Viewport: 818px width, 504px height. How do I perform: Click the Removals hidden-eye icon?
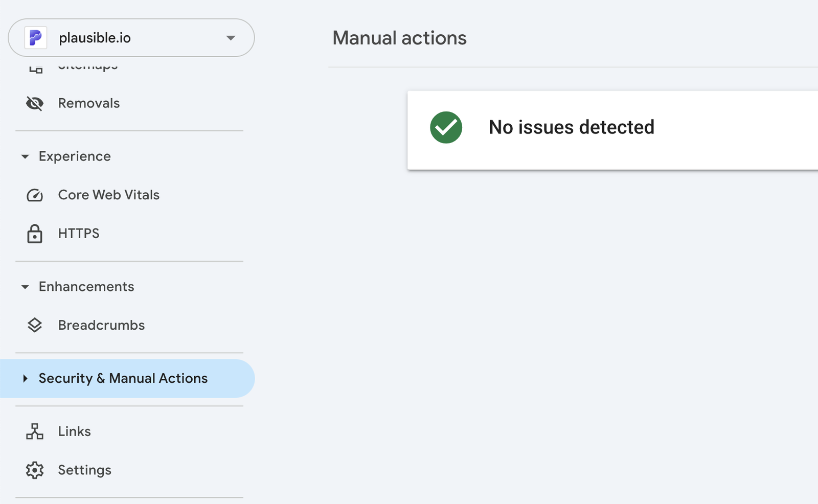tap(34, 103)
